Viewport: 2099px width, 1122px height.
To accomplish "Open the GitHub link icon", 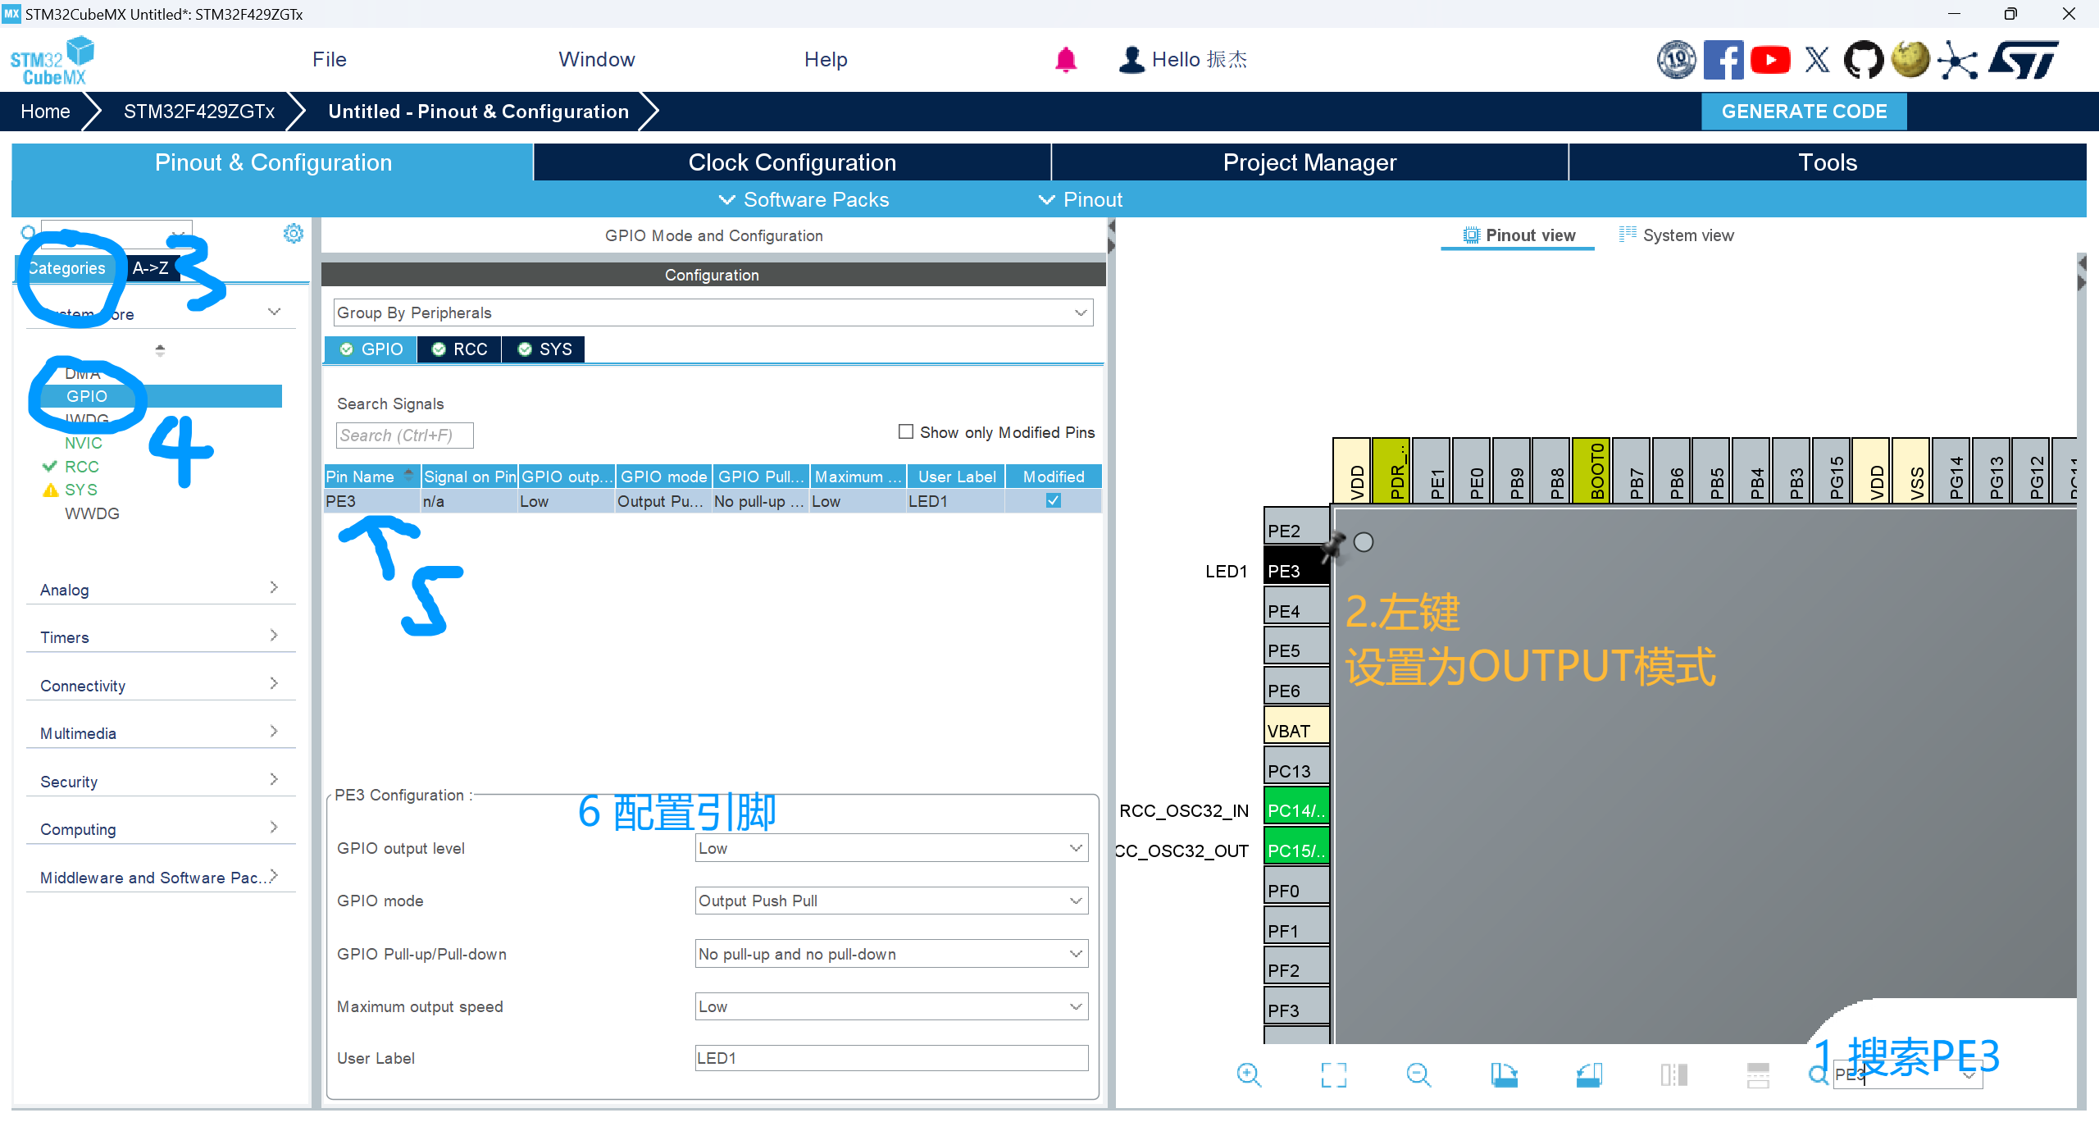I will (x=1864, y=60).
